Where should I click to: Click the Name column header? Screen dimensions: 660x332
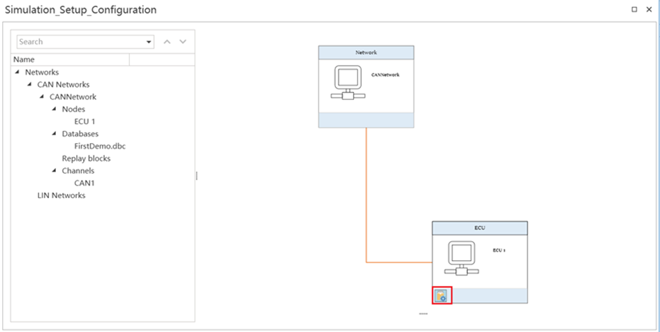70,60
